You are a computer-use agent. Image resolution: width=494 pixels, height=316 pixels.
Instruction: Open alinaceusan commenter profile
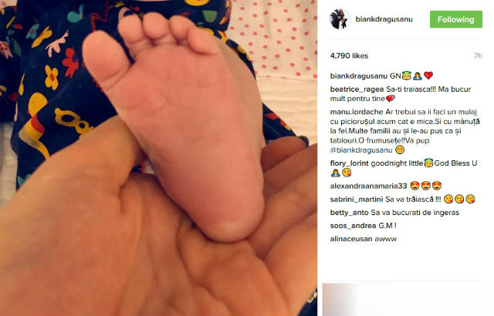[x=351, y=239]
